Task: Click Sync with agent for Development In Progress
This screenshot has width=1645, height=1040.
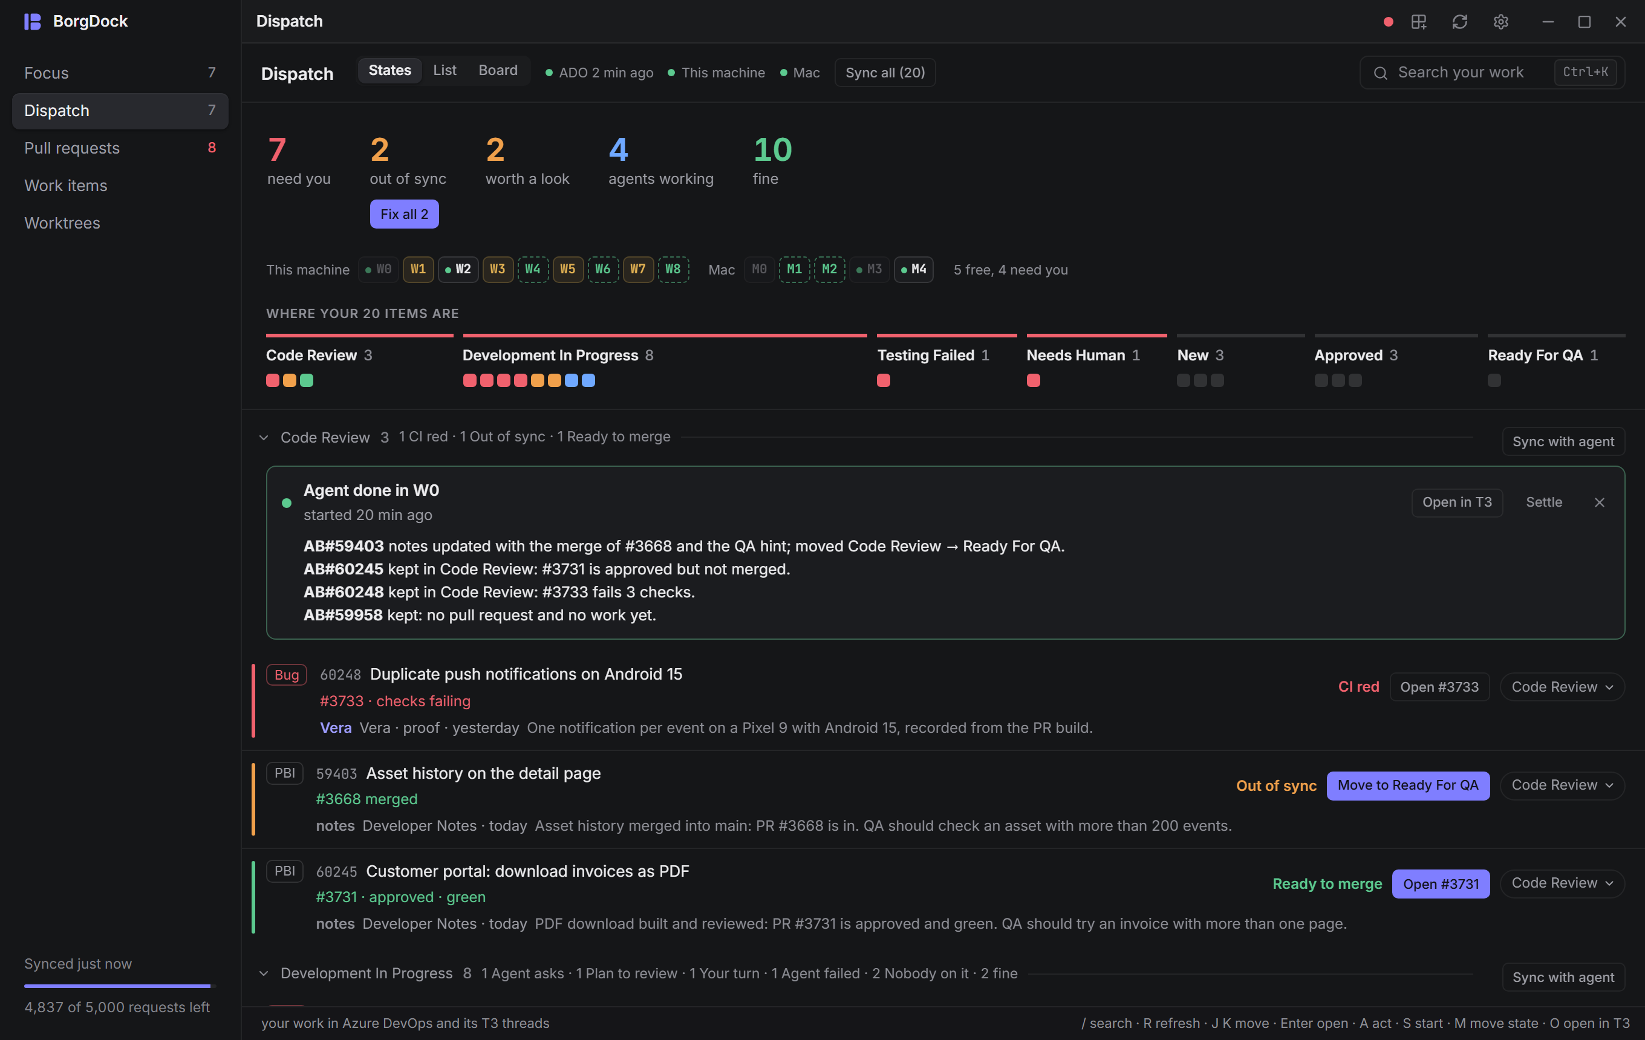Action: 1563,978
